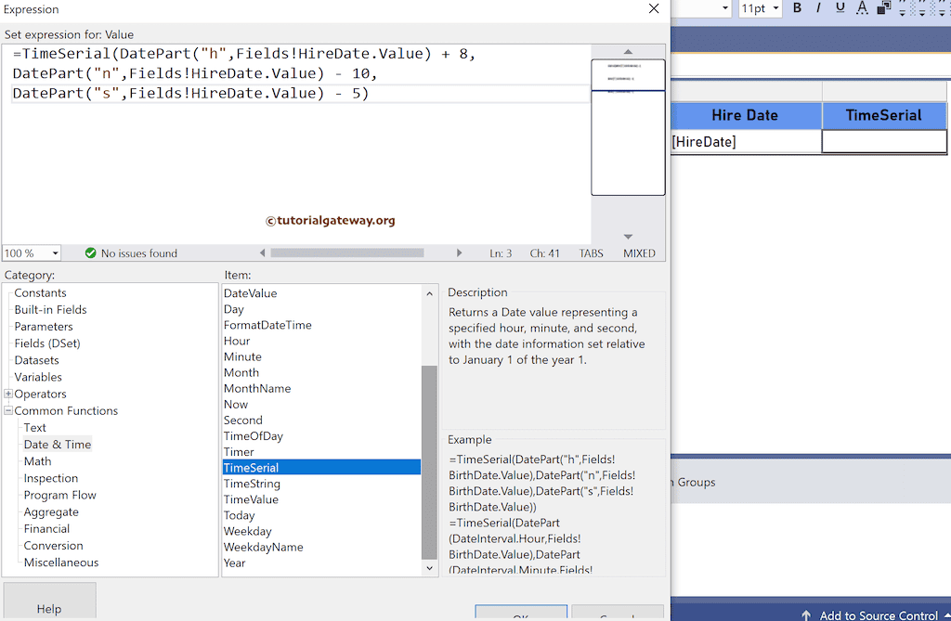Toggle underline formatting
The height and width of the screenshot is (621, 951).
coord(840,8)
